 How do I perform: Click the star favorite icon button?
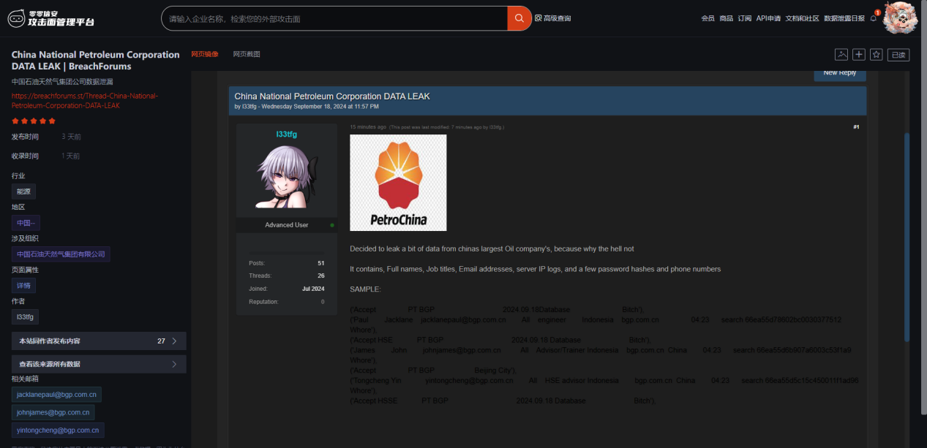click(x=876, y=54)
